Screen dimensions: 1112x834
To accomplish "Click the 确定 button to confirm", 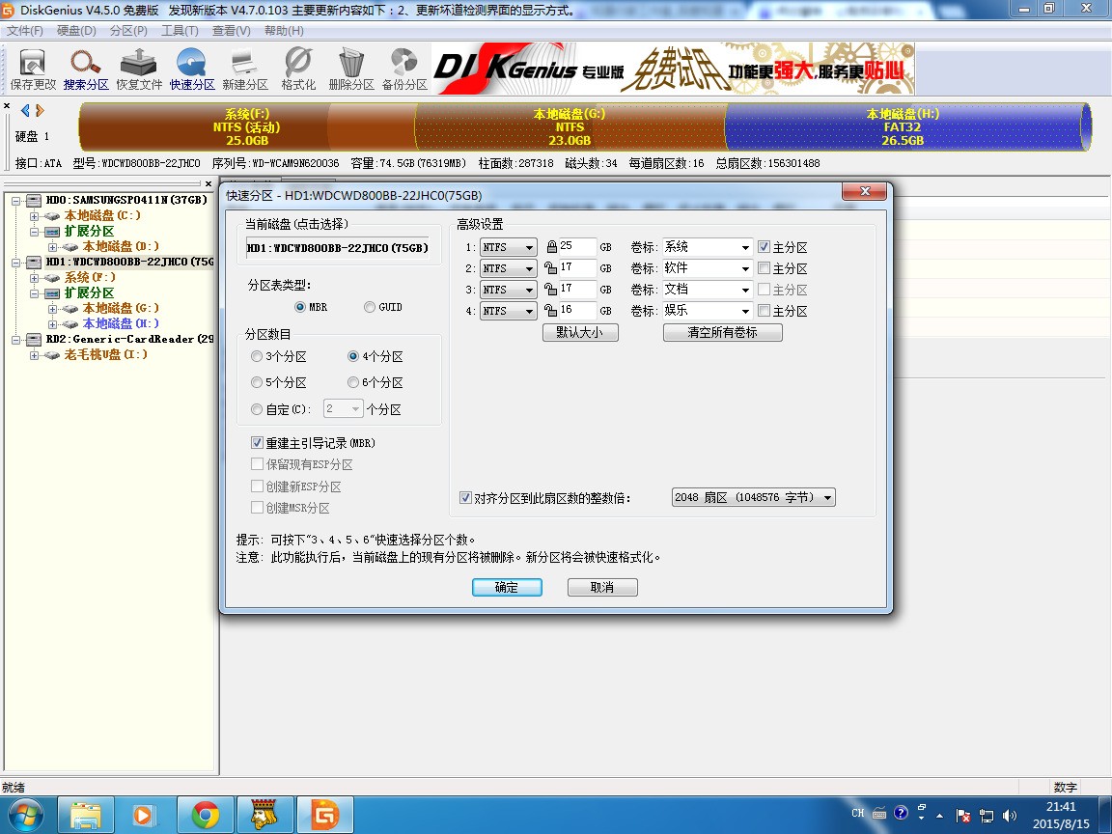I will (507, 587).
